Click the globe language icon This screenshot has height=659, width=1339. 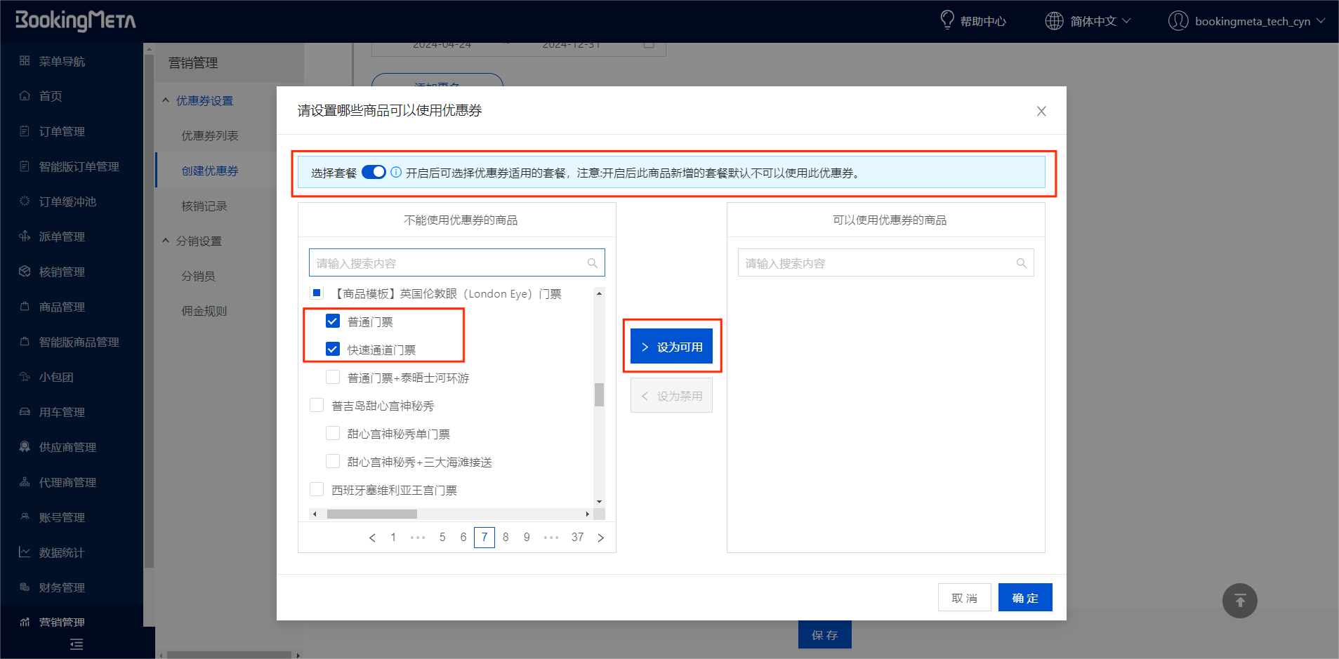(1054, 21)
